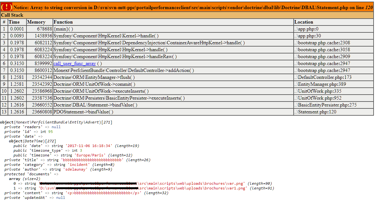Select timezone string 'Europe/Paris'
This screenshot has width=377, height=202.
90,155
